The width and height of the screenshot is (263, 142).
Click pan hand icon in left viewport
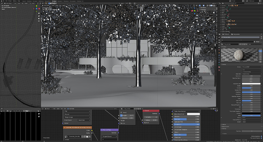click(39, 16)
